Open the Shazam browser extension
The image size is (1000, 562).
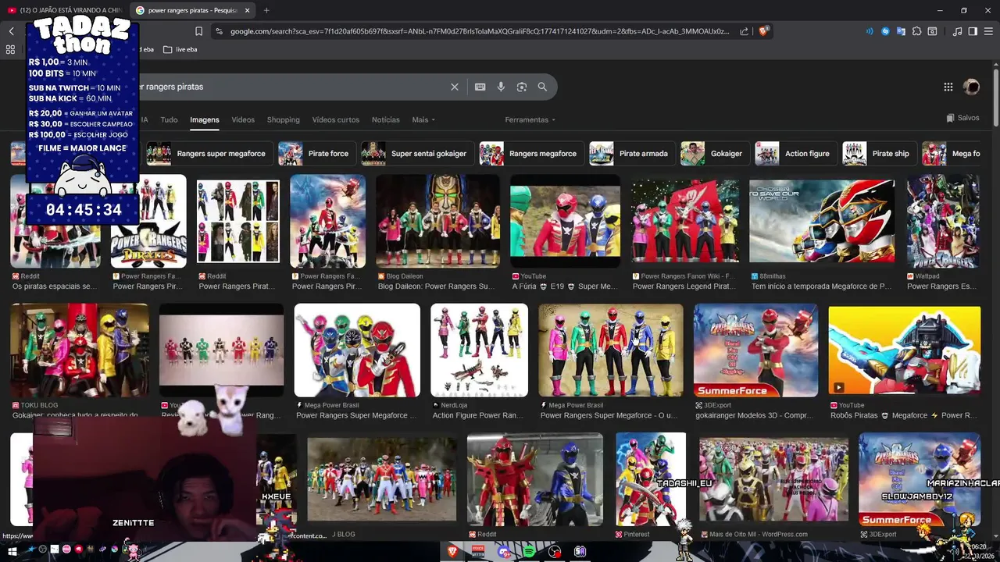[x=885, y=31]
